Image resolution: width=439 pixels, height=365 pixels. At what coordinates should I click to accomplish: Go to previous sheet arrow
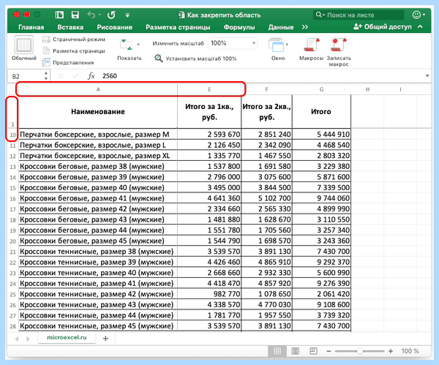pos(17,339)
